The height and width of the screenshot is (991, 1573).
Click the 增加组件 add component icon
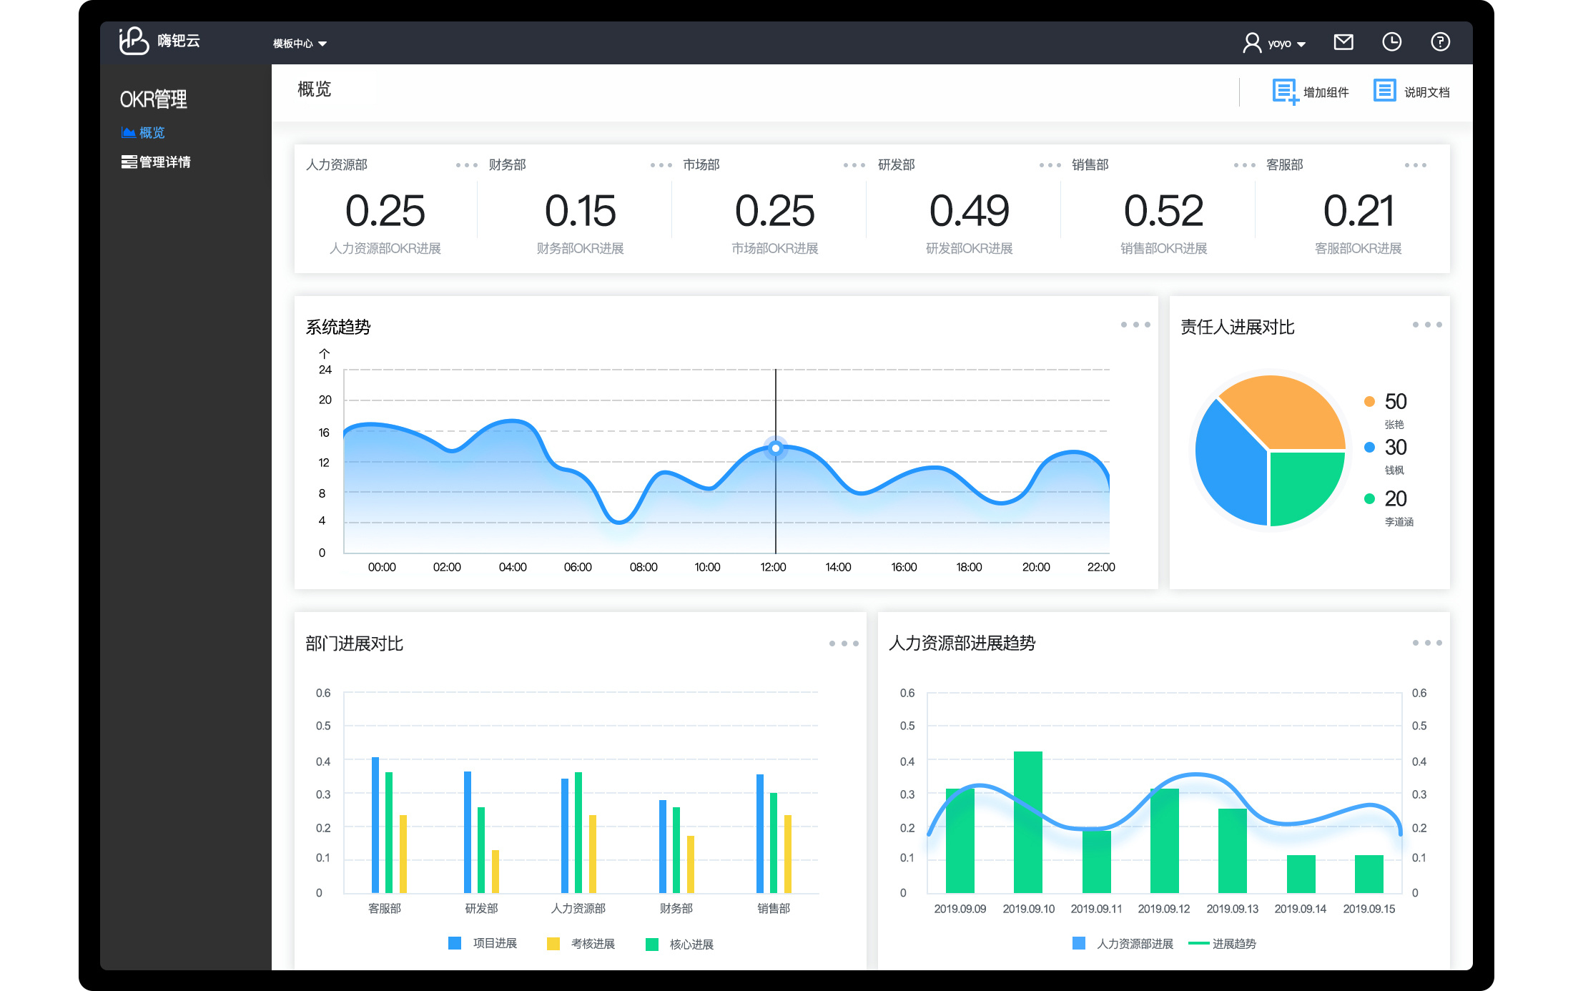(x=1285, y=92)
